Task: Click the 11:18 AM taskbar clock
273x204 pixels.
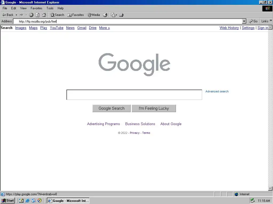Action: click(x=264, y=201)
